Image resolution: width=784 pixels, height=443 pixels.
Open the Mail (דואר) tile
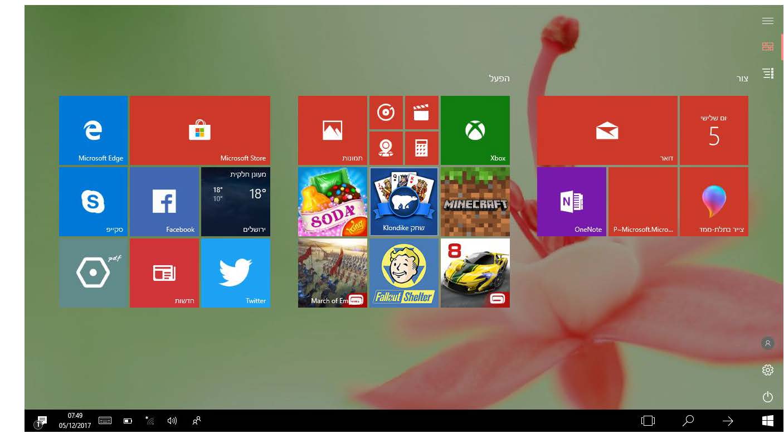click(607, 130)
